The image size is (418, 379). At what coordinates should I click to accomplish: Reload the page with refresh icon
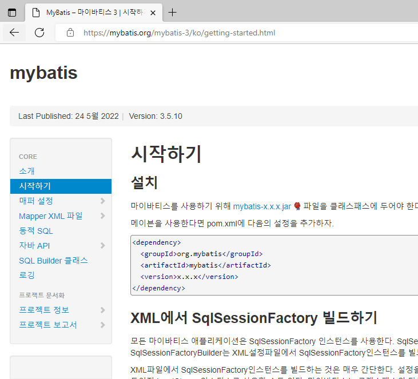[39, 33]
